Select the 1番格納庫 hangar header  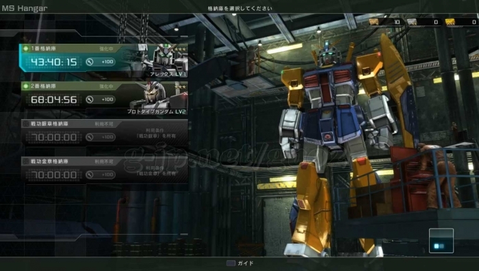(x=44, y=49)
